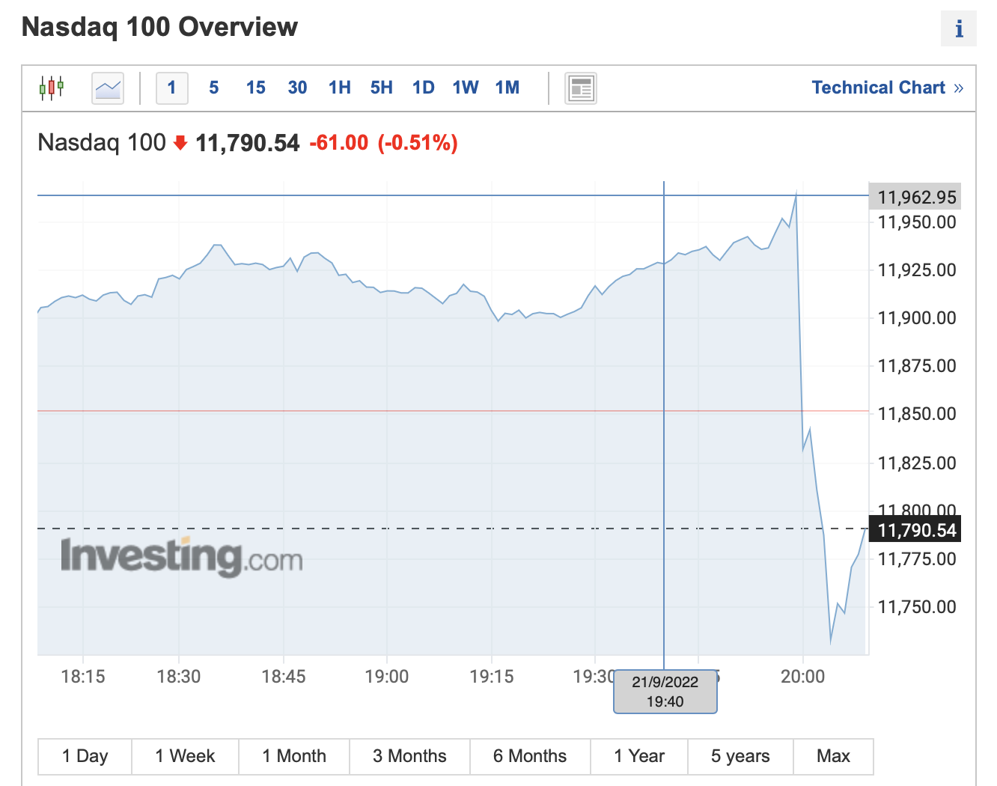Select the 3 Months range
The image size is (997, 786).
tap(409, 756)
